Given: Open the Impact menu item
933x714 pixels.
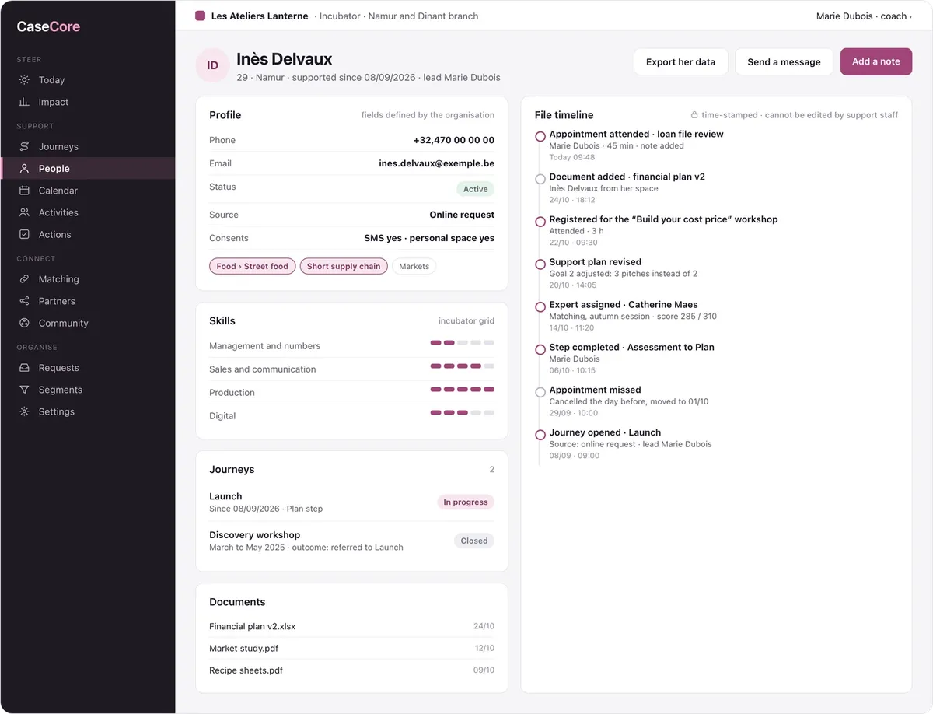Looking at the screenshot, I should (88, 102).
